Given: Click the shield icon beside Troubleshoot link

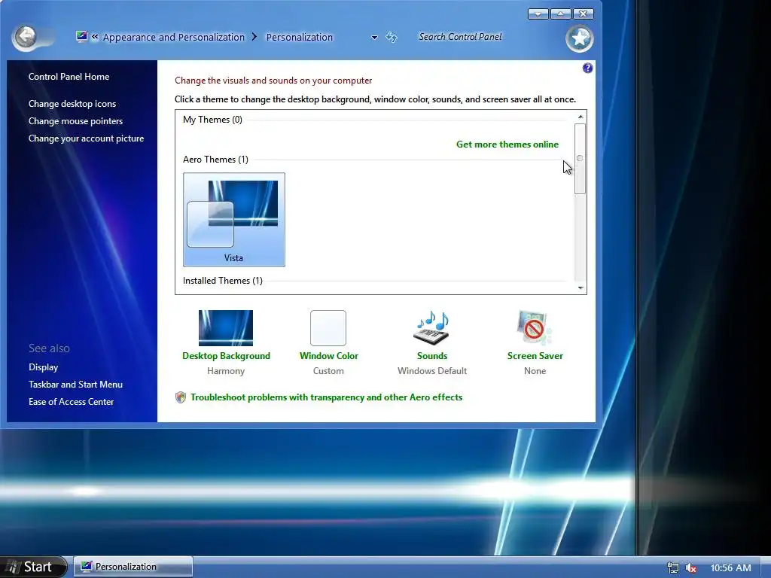Looking at the screenshot, I should [181, 397].
